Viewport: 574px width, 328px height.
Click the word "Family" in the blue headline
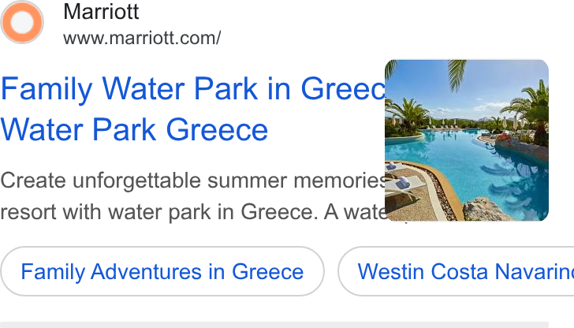click(x=47, y=89)
